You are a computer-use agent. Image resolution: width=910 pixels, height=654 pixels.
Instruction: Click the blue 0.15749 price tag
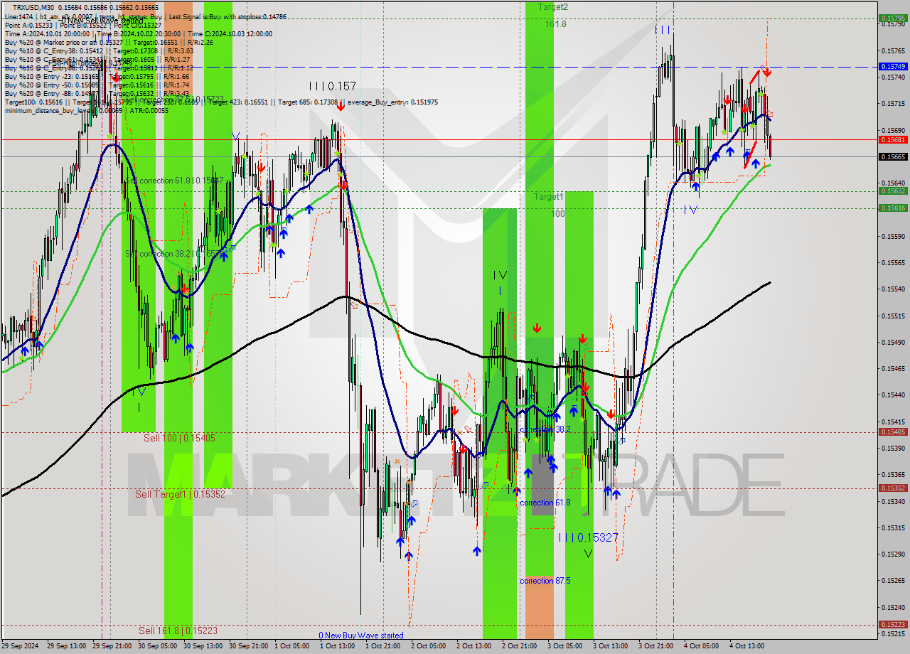click(x=893, y=66)
